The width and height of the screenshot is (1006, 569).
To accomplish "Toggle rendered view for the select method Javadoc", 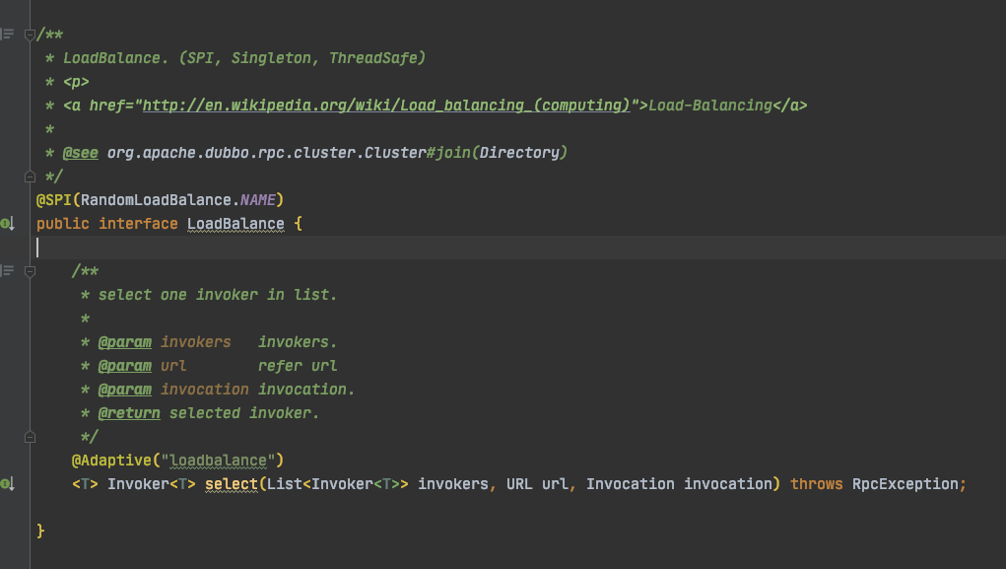I will (7, 270).
